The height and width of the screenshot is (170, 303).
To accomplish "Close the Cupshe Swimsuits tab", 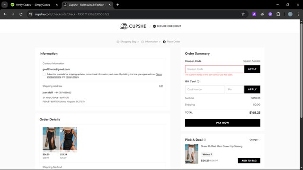I will (x=109, y=5).
